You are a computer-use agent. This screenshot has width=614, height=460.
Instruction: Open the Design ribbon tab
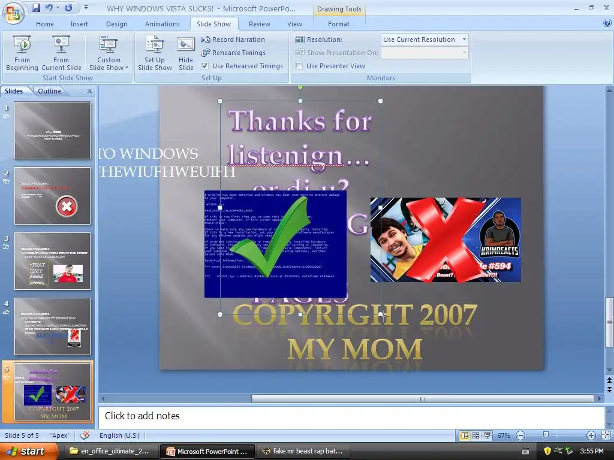117,24
